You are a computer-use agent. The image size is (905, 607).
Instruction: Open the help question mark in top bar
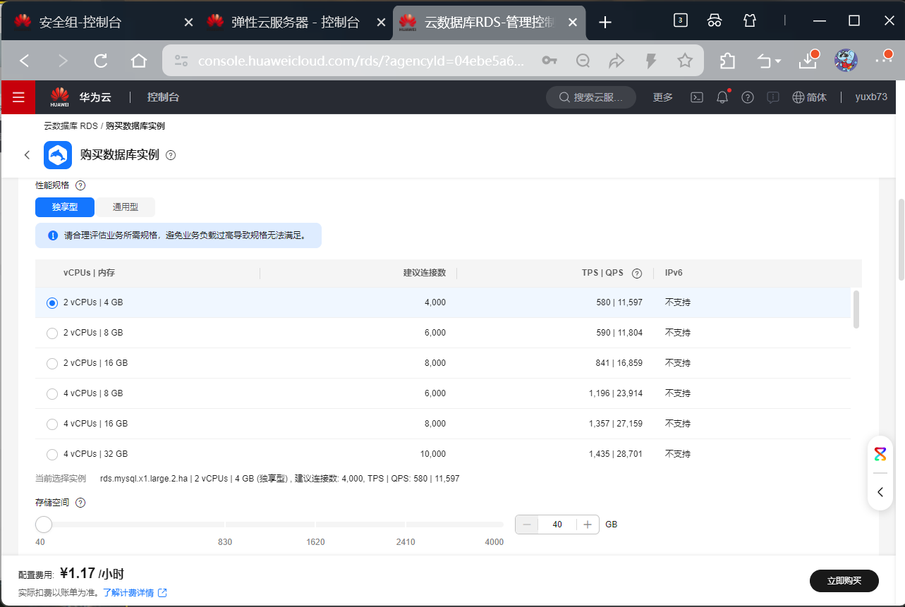click(748, 97)
